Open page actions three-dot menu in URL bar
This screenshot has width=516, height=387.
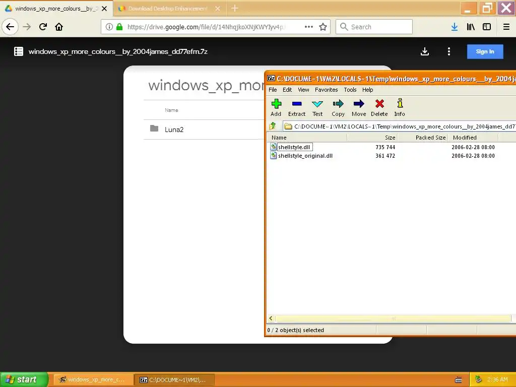click(x=309, y=27)
